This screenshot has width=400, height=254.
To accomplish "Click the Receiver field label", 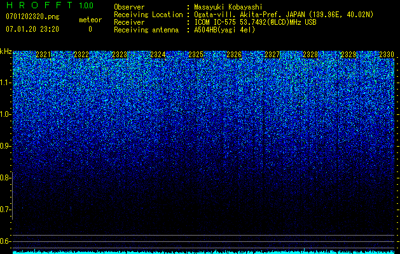I will point(129,22).
